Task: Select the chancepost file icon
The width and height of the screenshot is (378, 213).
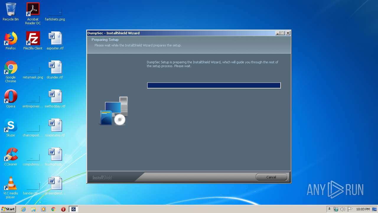Action: [x=33, y=128]
